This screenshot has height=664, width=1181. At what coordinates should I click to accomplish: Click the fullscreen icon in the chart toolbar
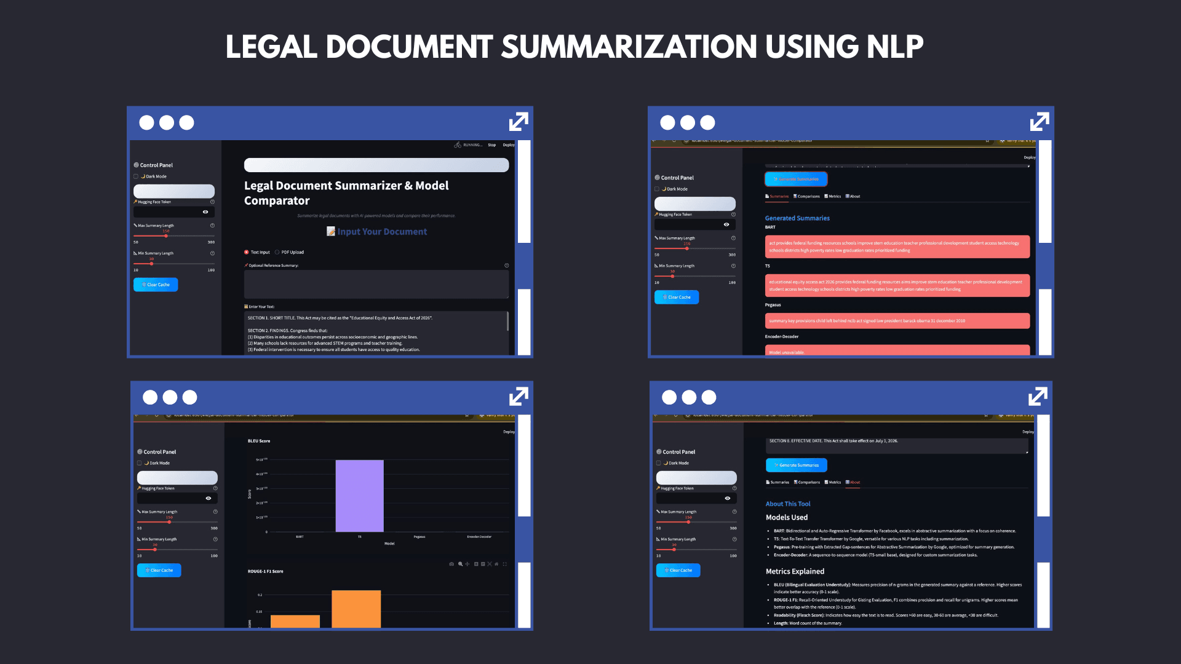tap(505, 564)
